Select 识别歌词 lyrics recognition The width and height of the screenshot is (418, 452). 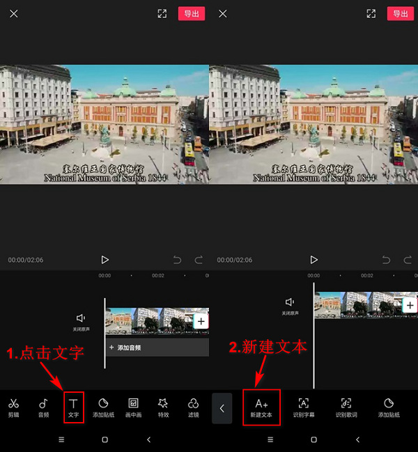pos(346,407)
